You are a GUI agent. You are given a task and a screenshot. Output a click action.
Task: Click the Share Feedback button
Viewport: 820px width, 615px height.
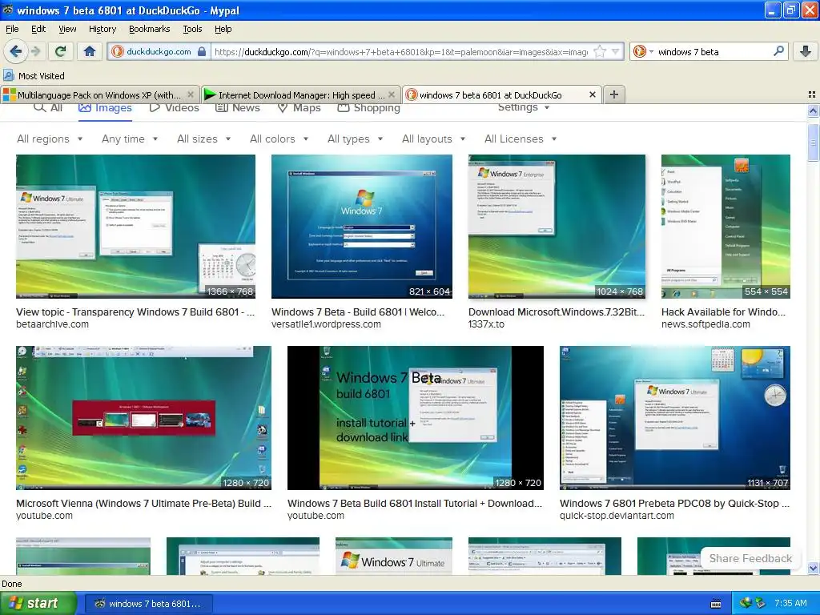[x=750, y=558]
